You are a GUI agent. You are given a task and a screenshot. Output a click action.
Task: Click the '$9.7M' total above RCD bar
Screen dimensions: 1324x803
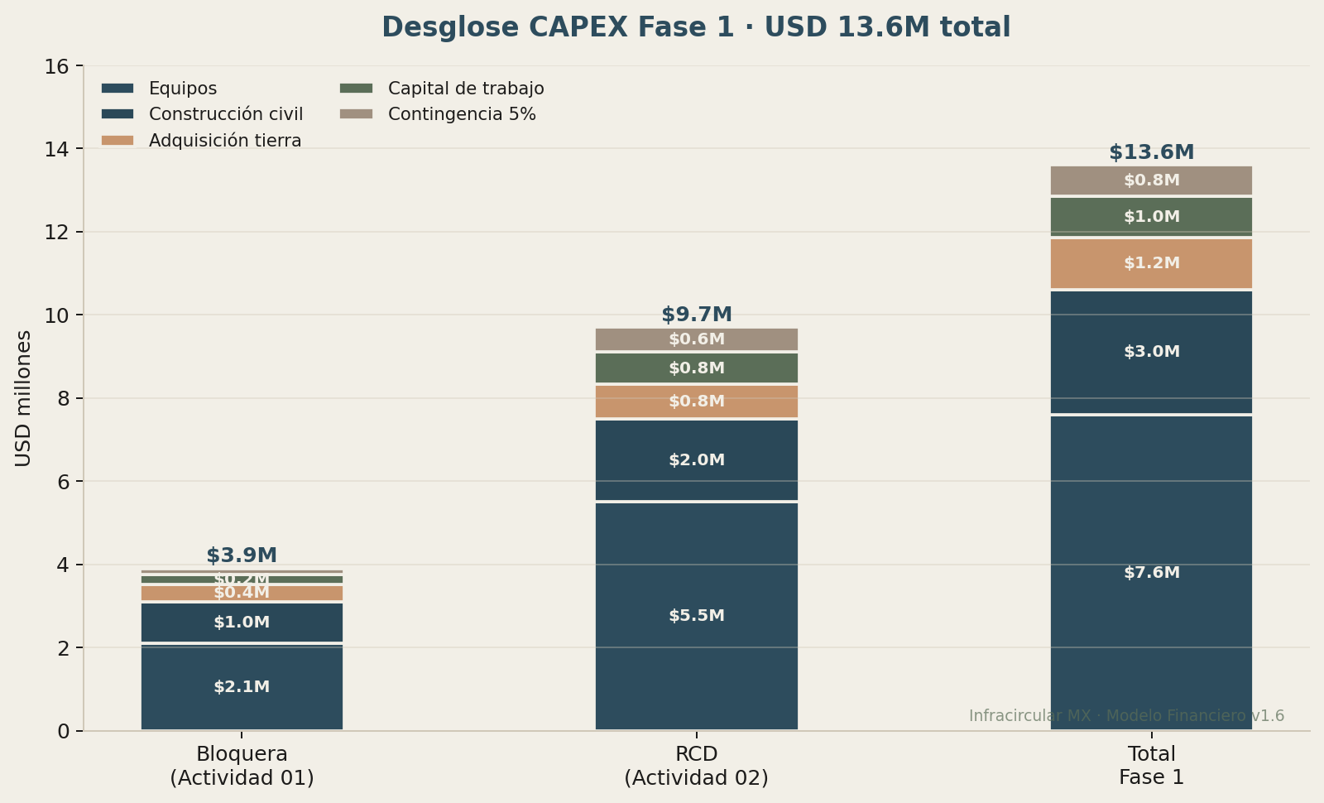[x=697, y=315]
